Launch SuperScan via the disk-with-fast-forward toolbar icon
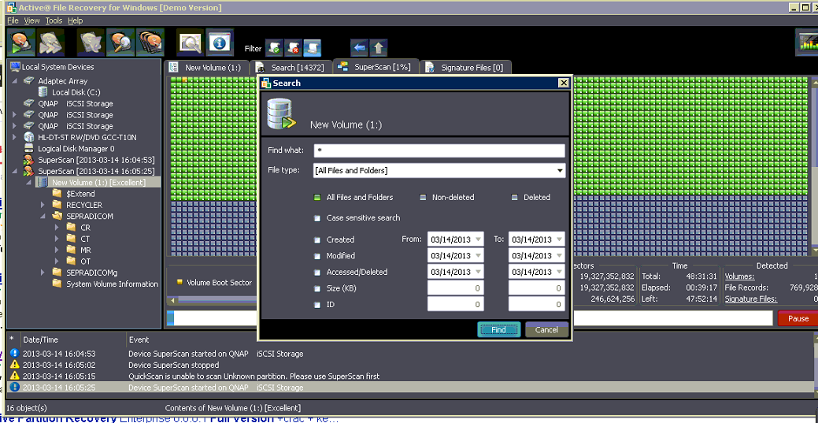Screen dimensions: 818x423 (x=50, y=43)
